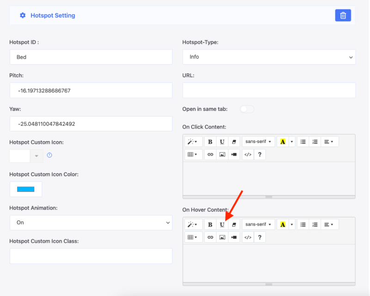This screenshot has height=296, width=370.
Task: Open code view in On Click Content editor
Action: (x=248, y=154)
